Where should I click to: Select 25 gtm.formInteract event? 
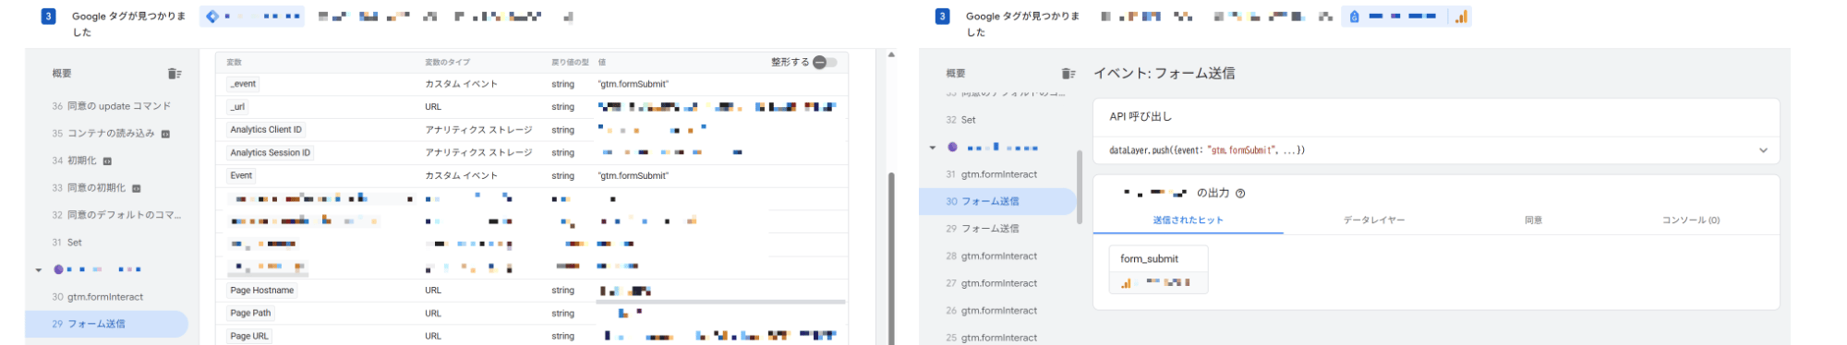click(991, 338)
